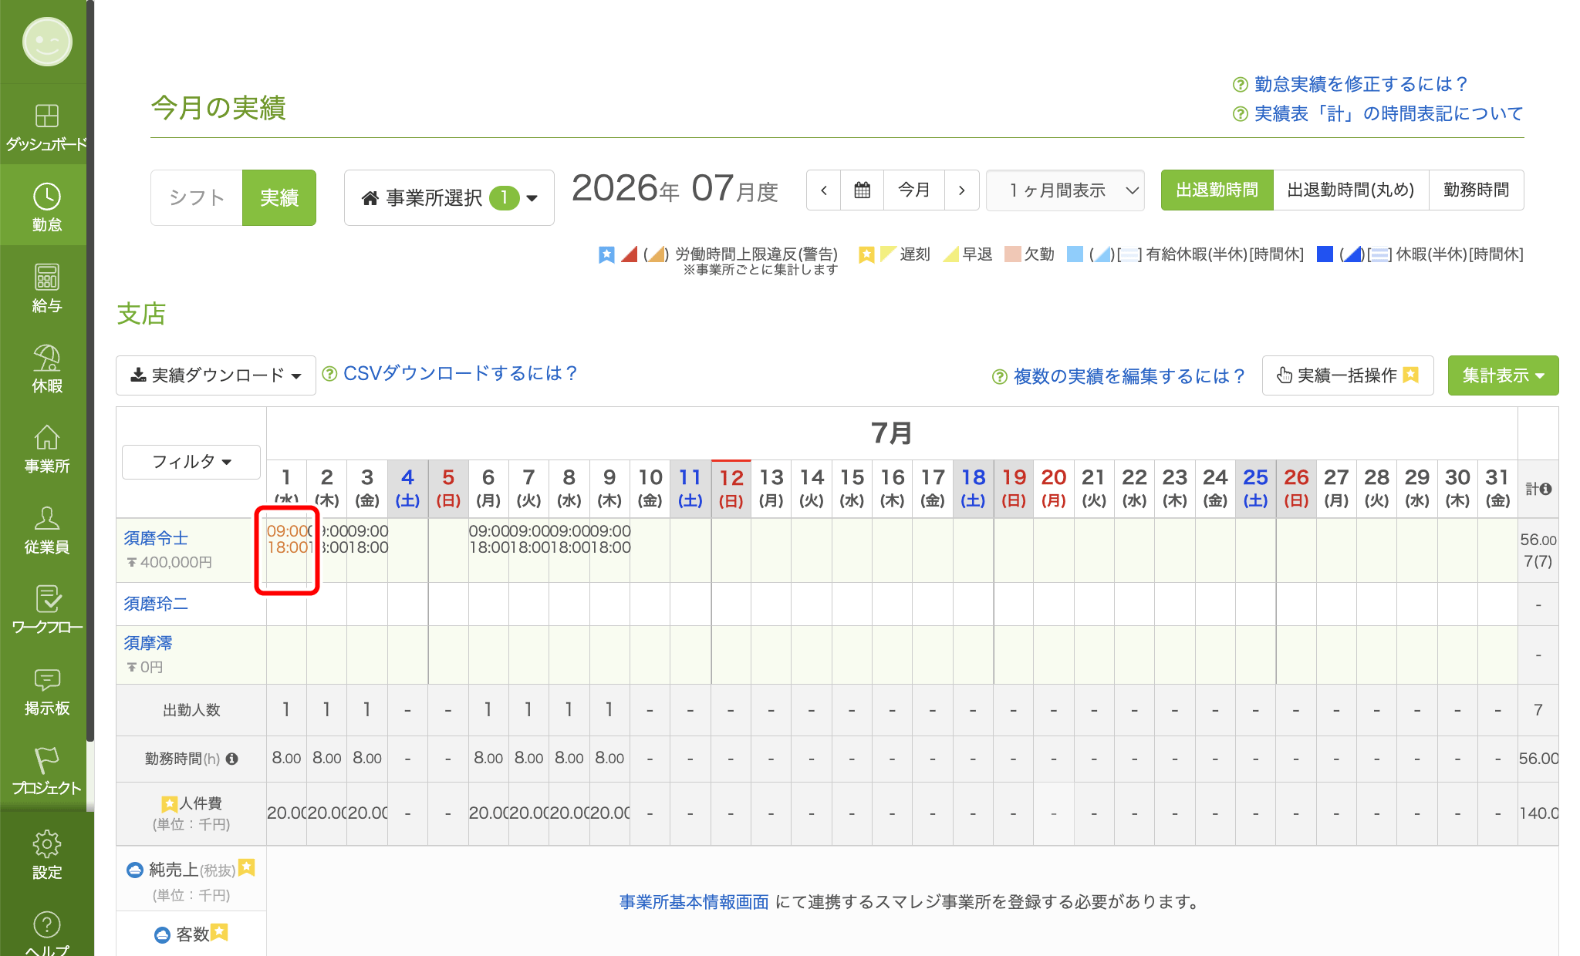Click 須磨令士's record on day 9
The height and width of the screenshot is (956, 1580).
609,550
